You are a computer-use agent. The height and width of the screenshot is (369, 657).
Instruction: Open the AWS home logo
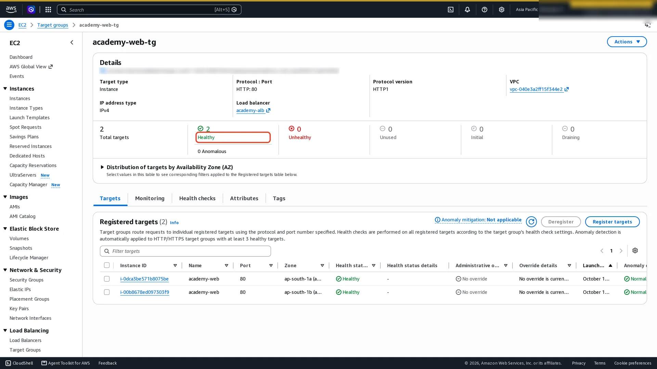tap(11, 10)
